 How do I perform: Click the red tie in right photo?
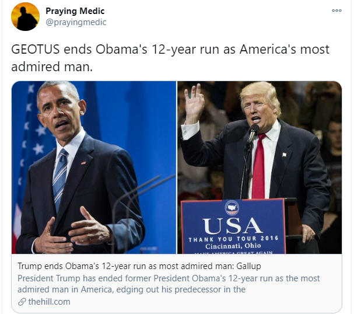point(259,167)
